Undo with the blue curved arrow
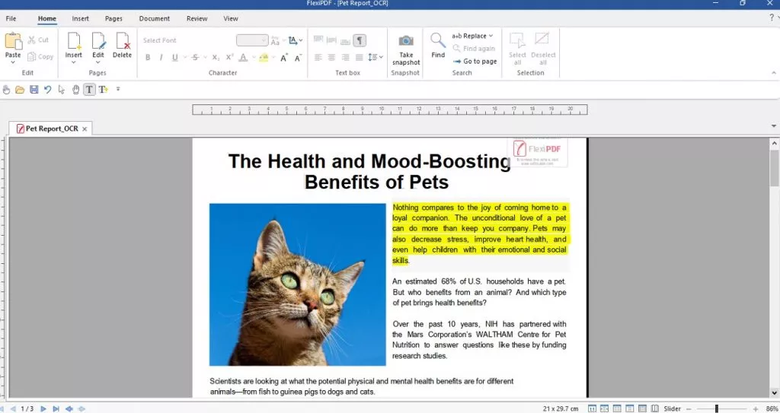 pos(48,90)
